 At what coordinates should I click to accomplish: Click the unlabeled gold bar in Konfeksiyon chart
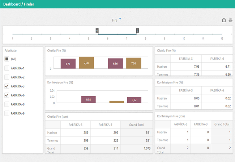pyautogui.click(x=116, y=102)
